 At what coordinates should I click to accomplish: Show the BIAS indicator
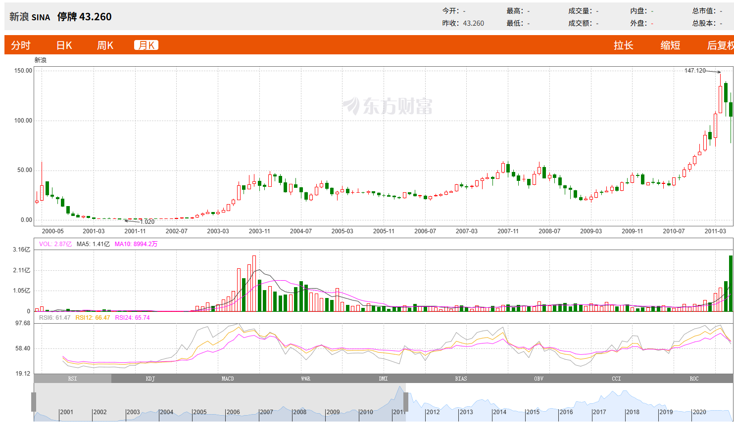tap(461, 379)
